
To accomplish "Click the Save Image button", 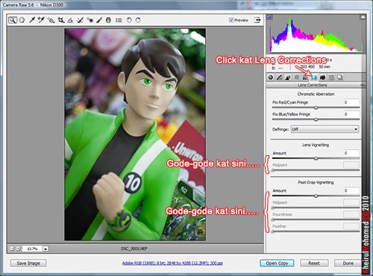I will 28,263.
